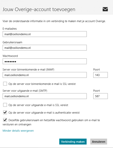Click the Annuleren button
Viewport: 113px width, 148px height.
coord(99,141)
